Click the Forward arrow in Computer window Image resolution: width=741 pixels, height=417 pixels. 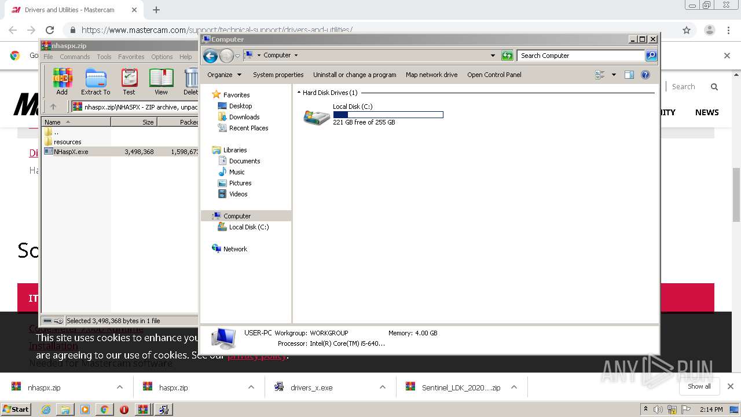pyautogui.click(x=226, y=56)
